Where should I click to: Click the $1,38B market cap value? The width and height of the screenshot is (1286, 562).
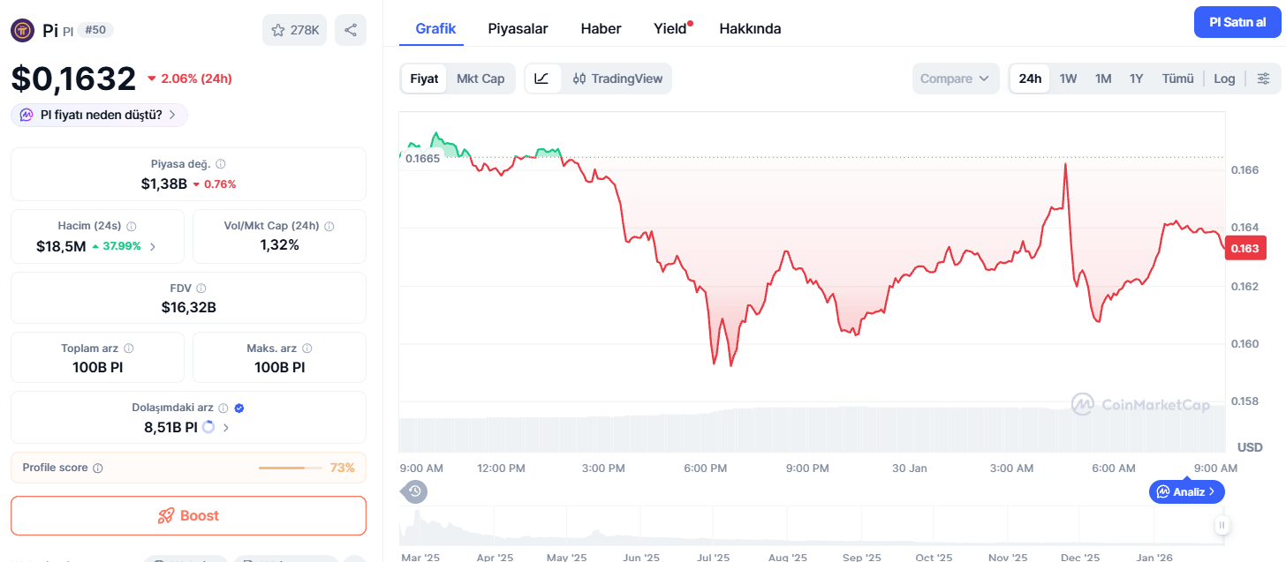point(163,184)
